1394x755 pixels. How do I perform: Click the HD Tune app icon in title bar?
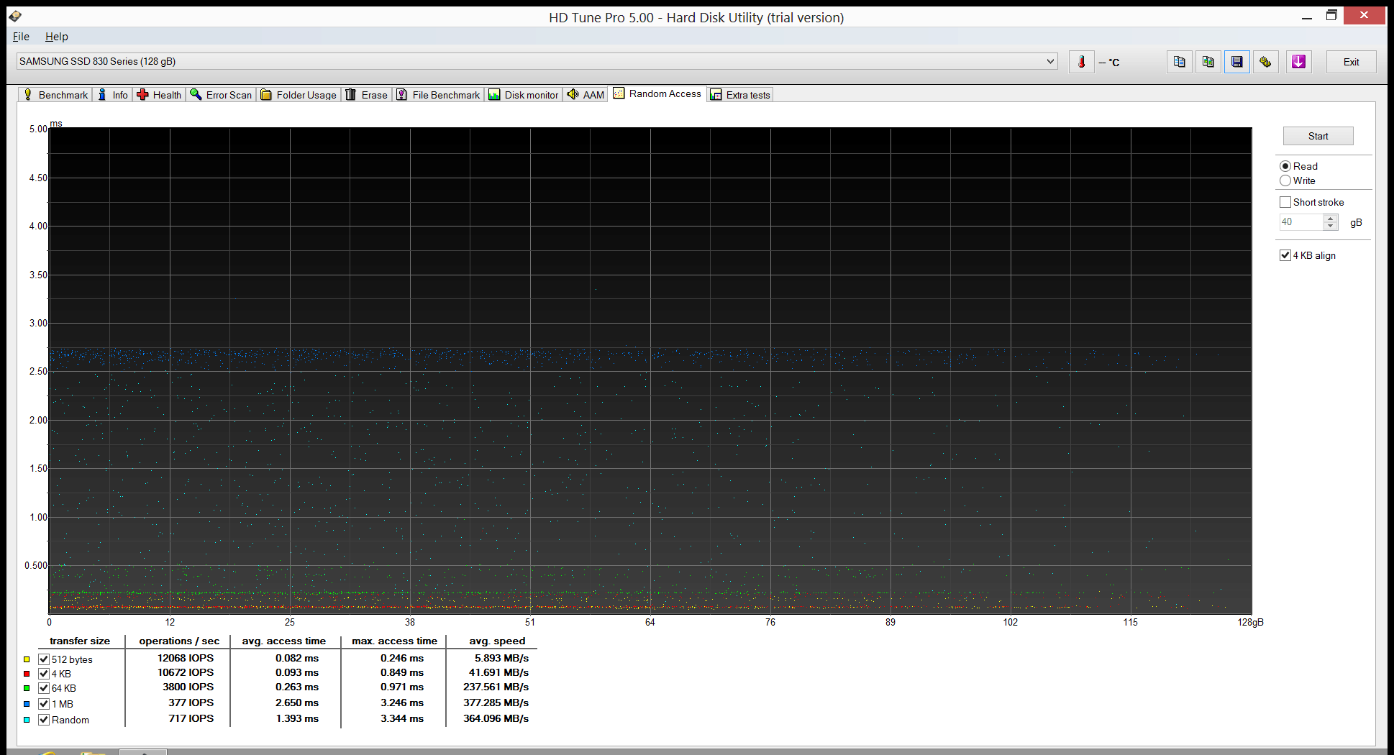coord(15,16)
